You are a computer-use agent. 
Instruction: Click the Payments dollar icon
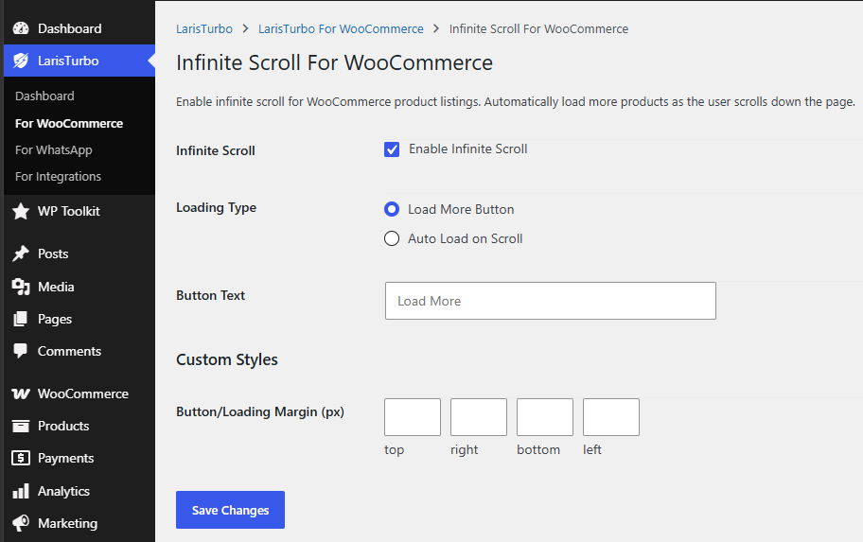point(21,458)
